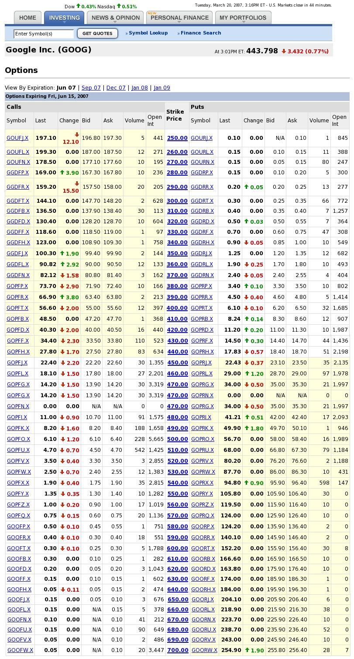Click the 350.00 strike price link
This screenshot has height=659, width=354.
tap(177, 253)
